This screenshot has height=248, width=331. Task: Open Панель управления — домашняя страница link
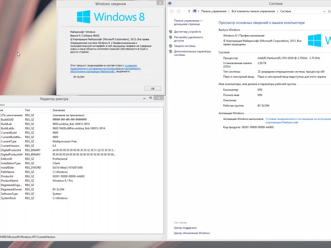point(188,22)
